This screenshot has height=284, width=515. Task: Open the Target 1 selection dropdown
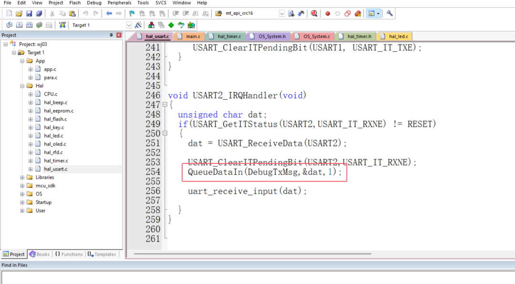tap(129, 25)
